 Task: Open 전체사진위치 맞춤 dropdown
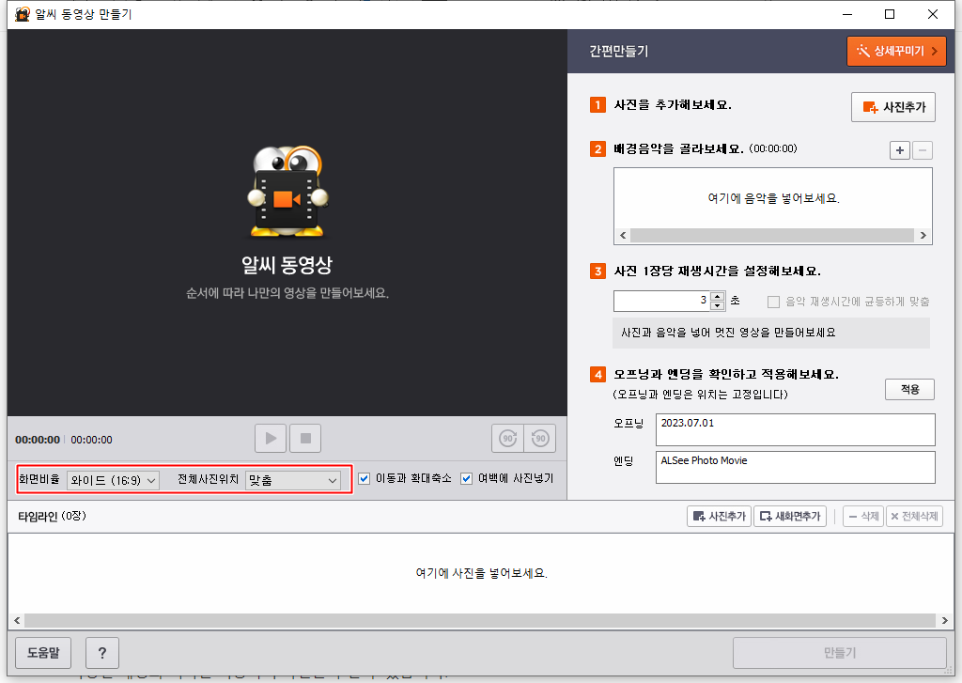(x=293, y=480)
